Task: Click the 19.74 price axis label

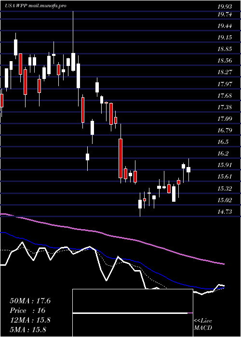Action: (225, 14)
